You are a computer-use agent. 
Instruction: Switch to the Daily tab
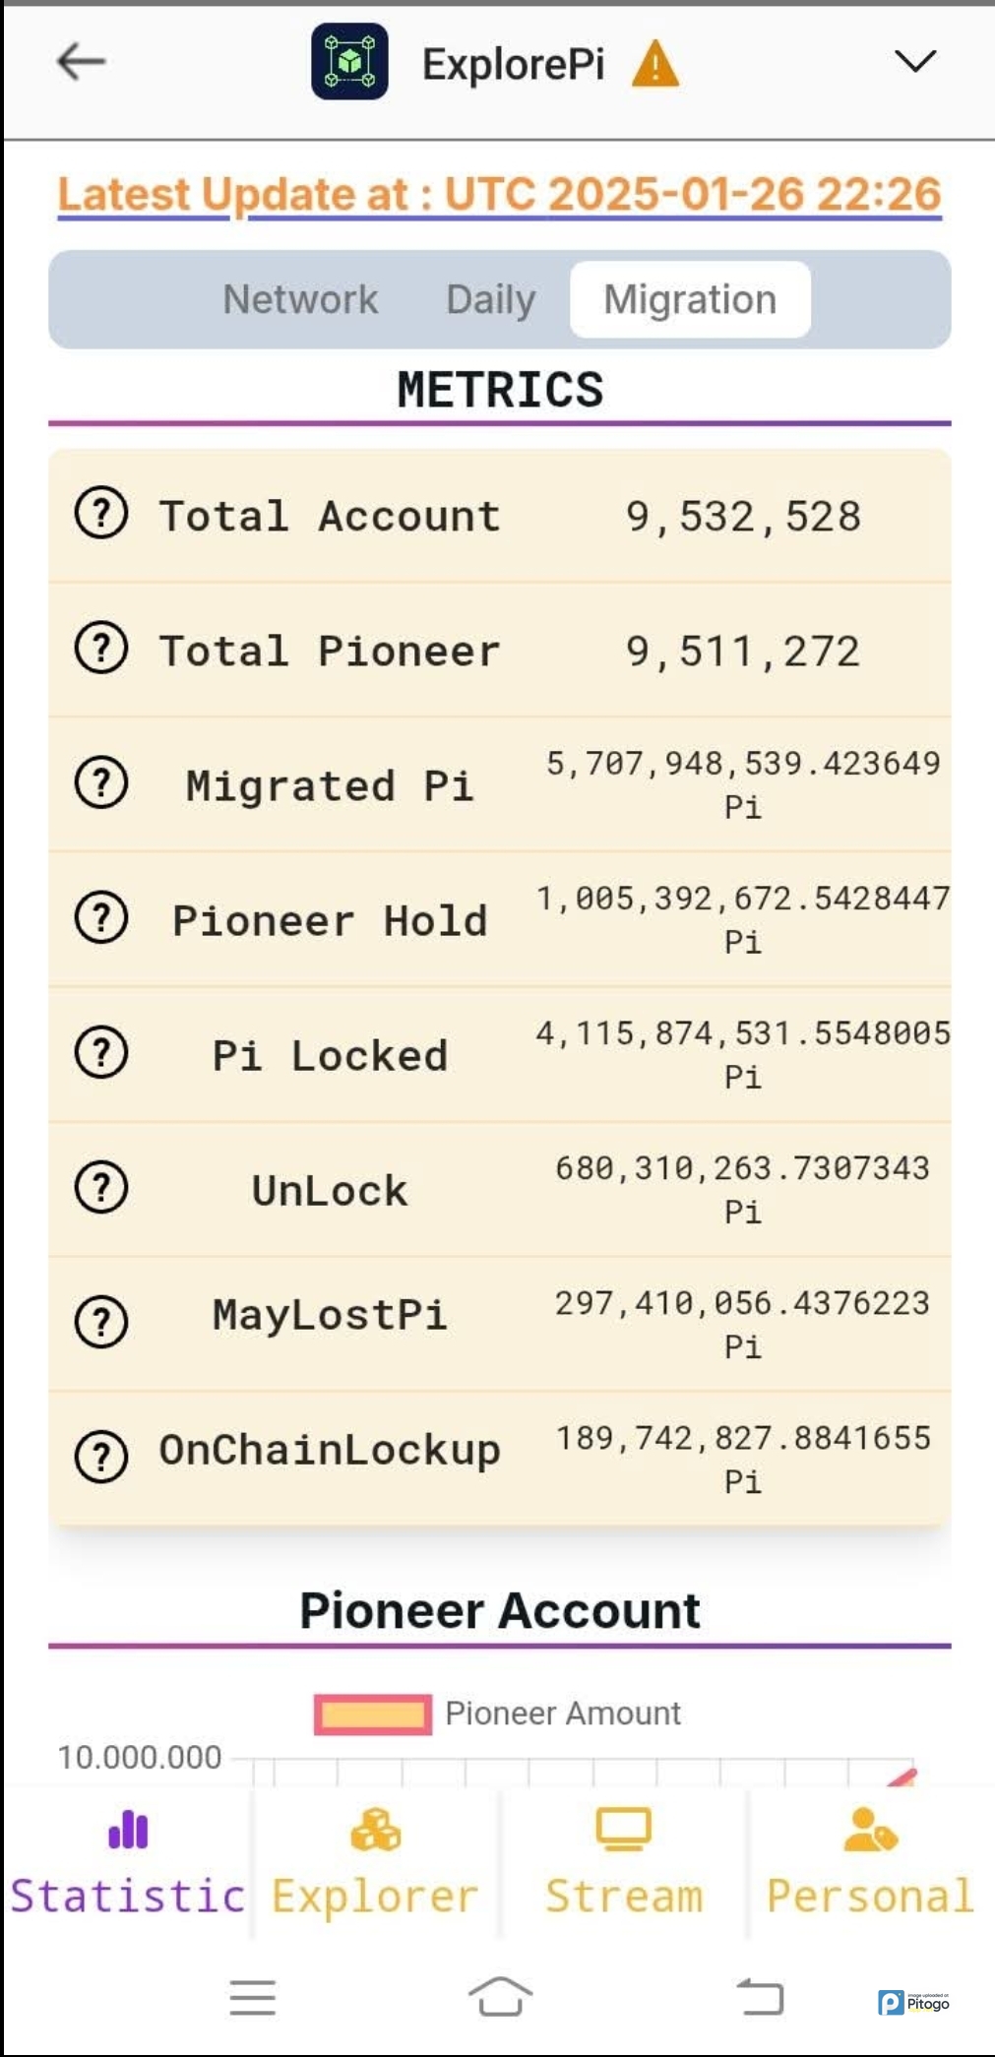490,299
